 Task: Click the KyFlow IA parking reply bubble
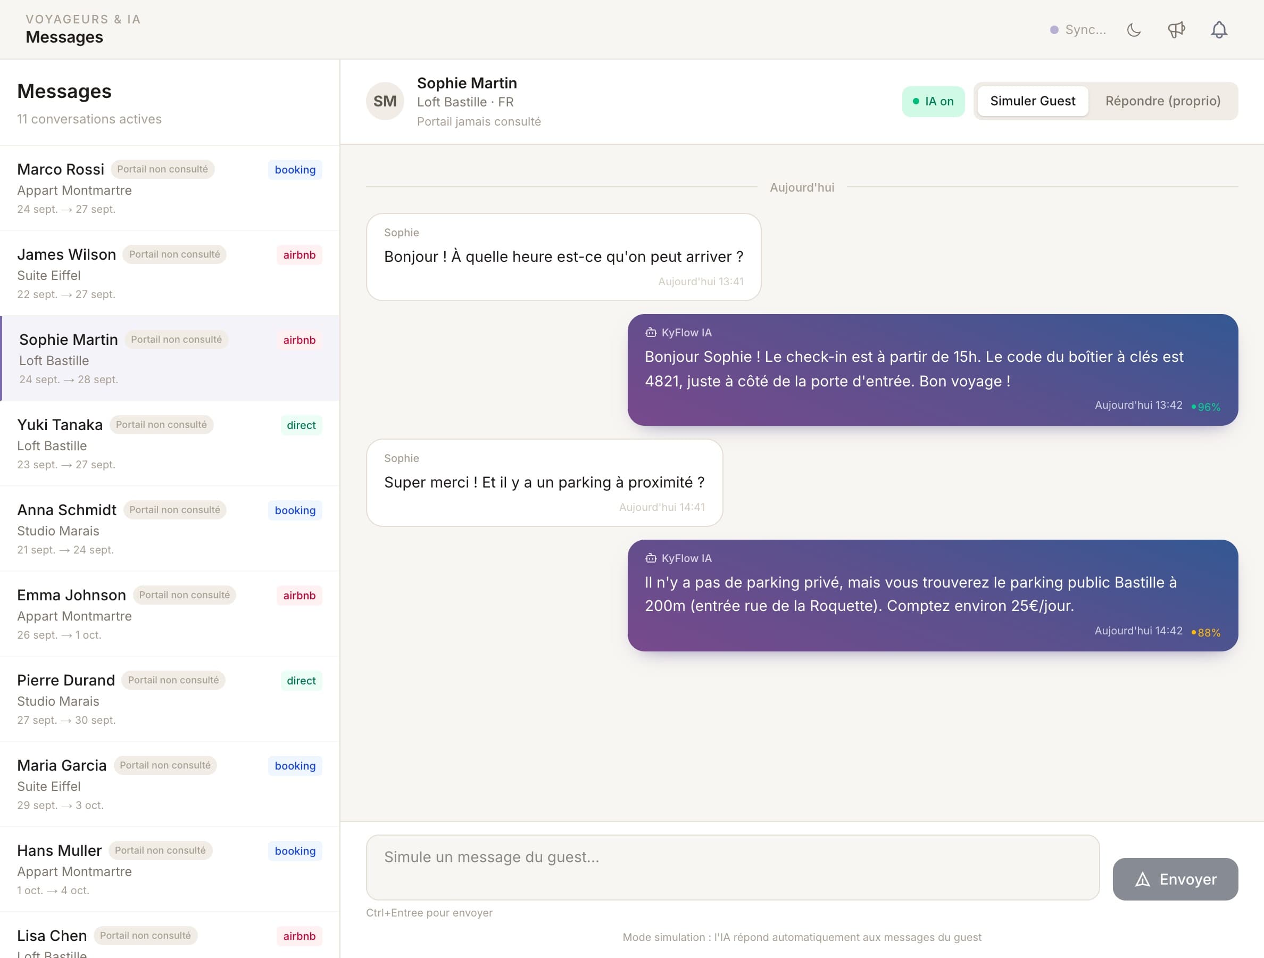point(933,596)
